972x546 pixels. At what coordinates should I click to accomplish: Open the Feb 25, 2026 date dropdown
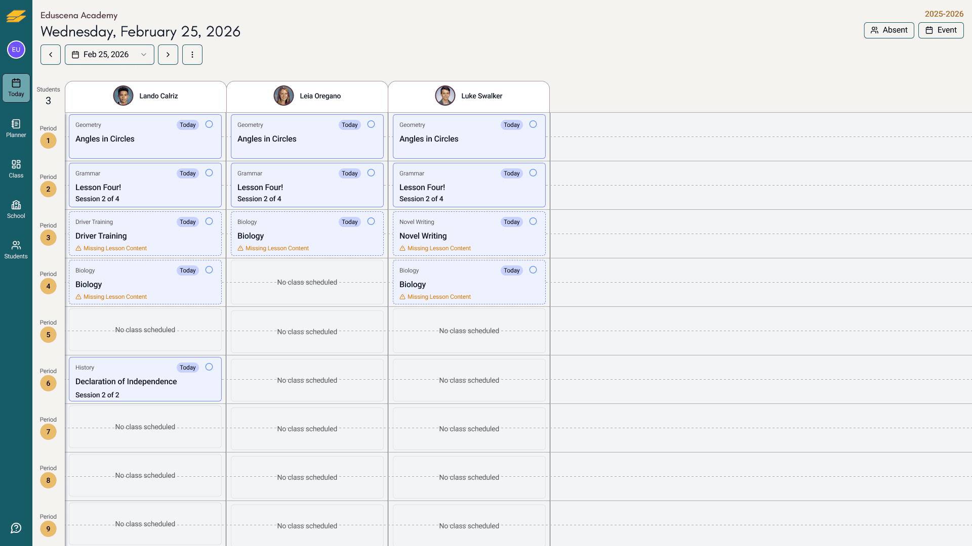109,54
